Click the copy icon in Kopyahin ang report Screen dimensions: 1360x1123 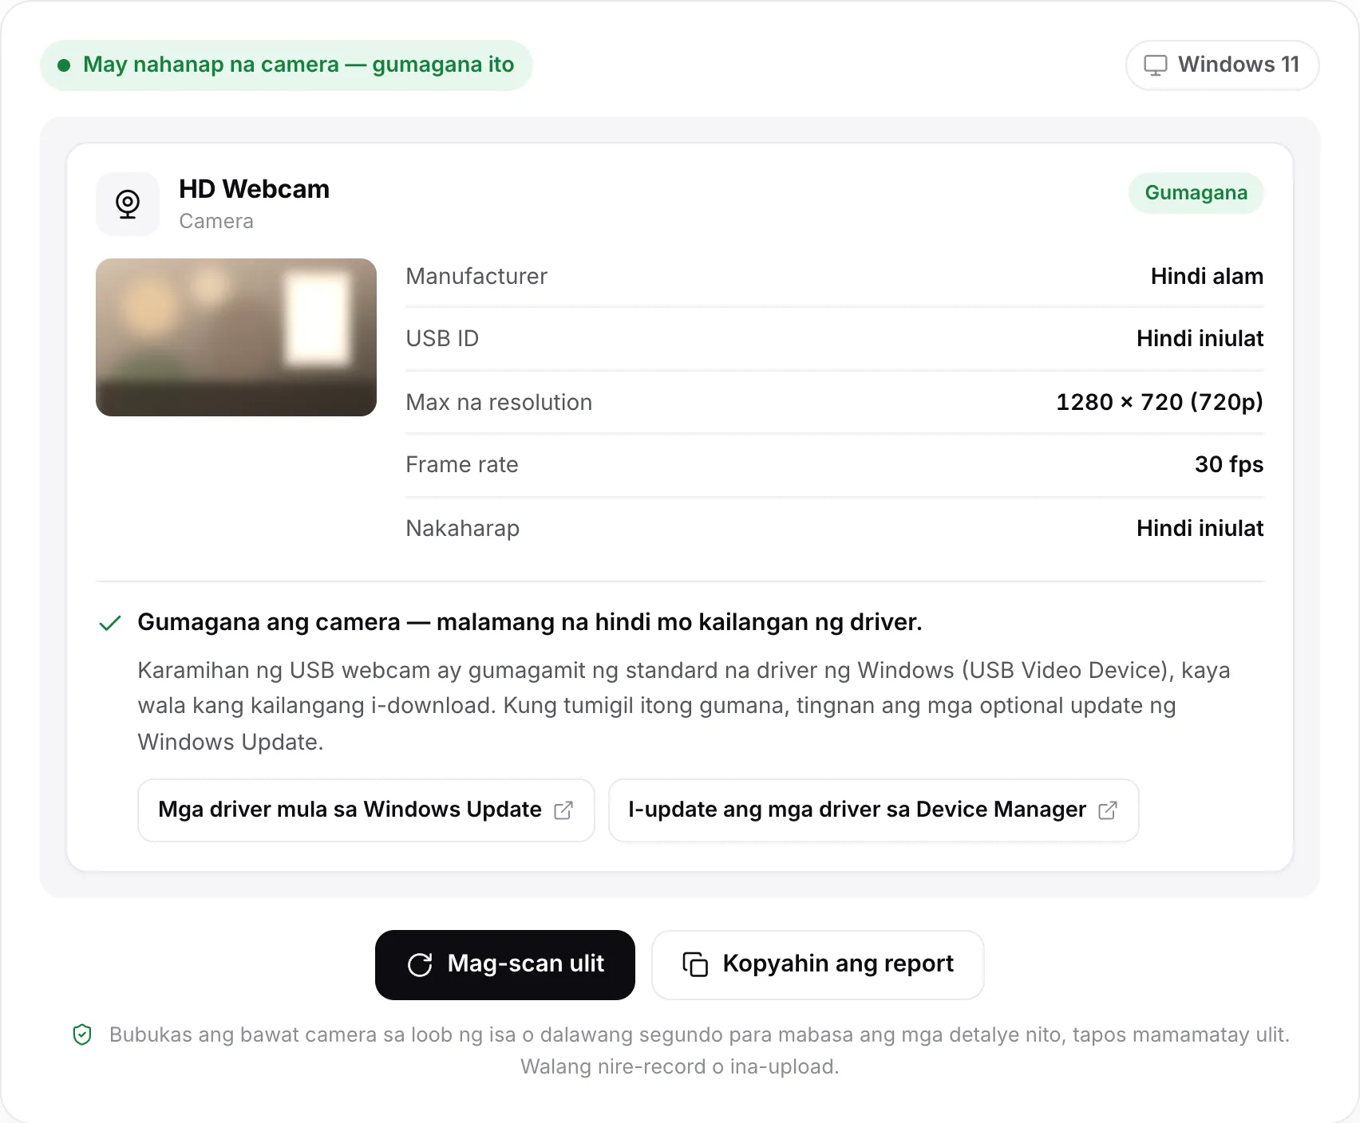[695, 964]
